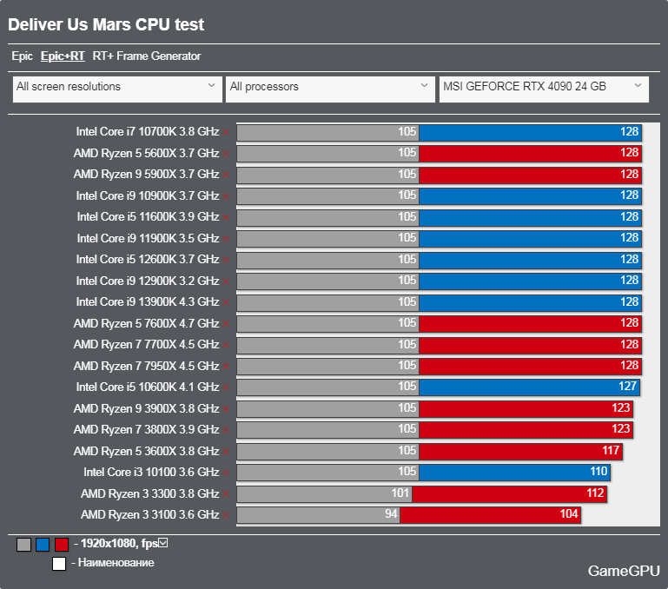The image size is (668, 589).
Task: Remove AMD Ryzen 5 5600X row via red X
Action: [226, 154]
